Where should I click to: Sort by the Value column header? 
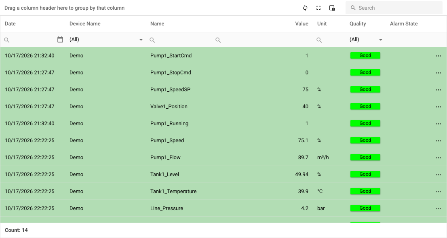point(302,24)
